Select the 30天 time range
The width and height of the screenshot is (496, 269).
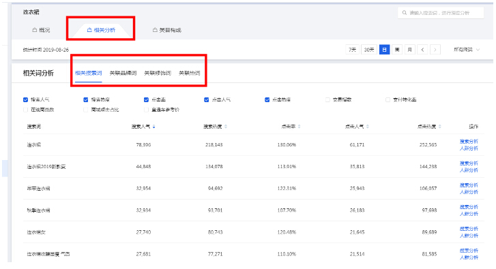[369, 50]
